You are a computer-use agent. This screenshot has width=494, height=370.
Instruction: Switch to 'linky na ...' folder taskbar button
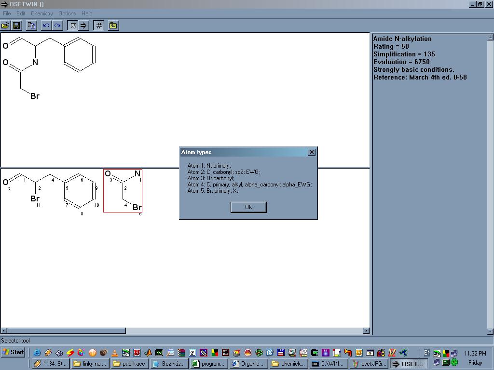[90, 364]
